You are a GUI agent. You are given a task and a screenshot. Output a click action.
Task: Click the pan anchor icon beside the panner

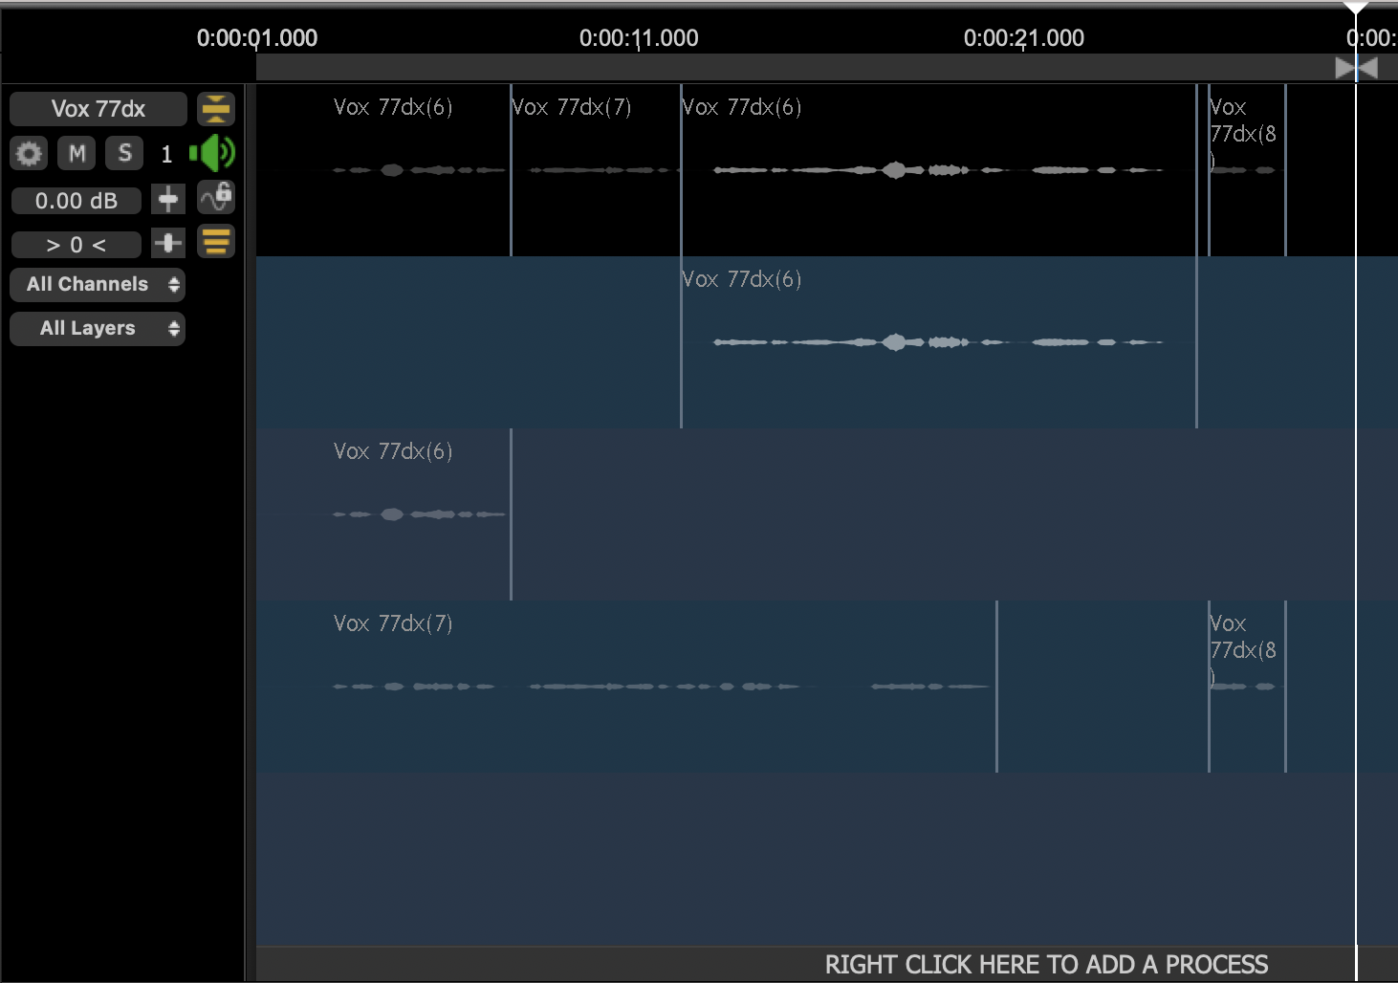[x=167, y=242]
